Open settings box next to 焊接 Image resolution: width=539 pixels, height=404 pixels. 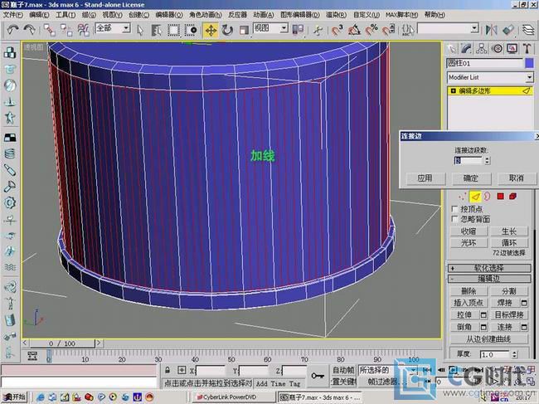524,303
